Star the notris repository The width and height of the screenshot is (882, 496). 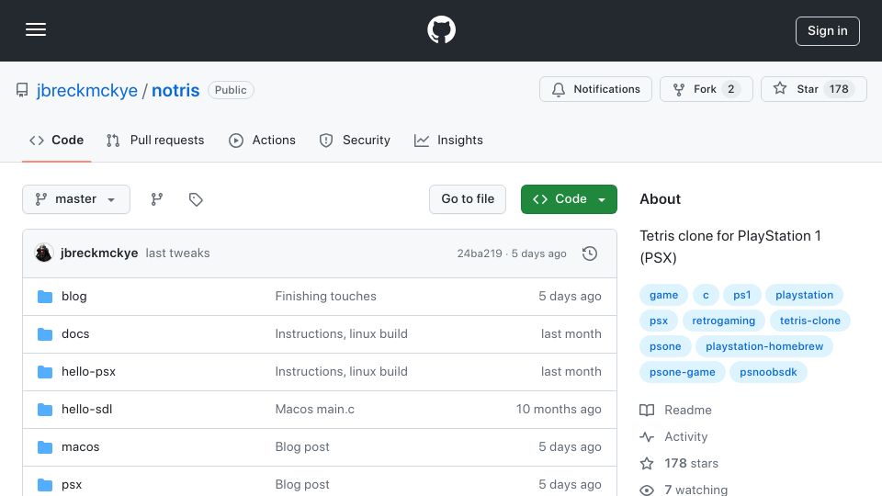click(813, 89)
